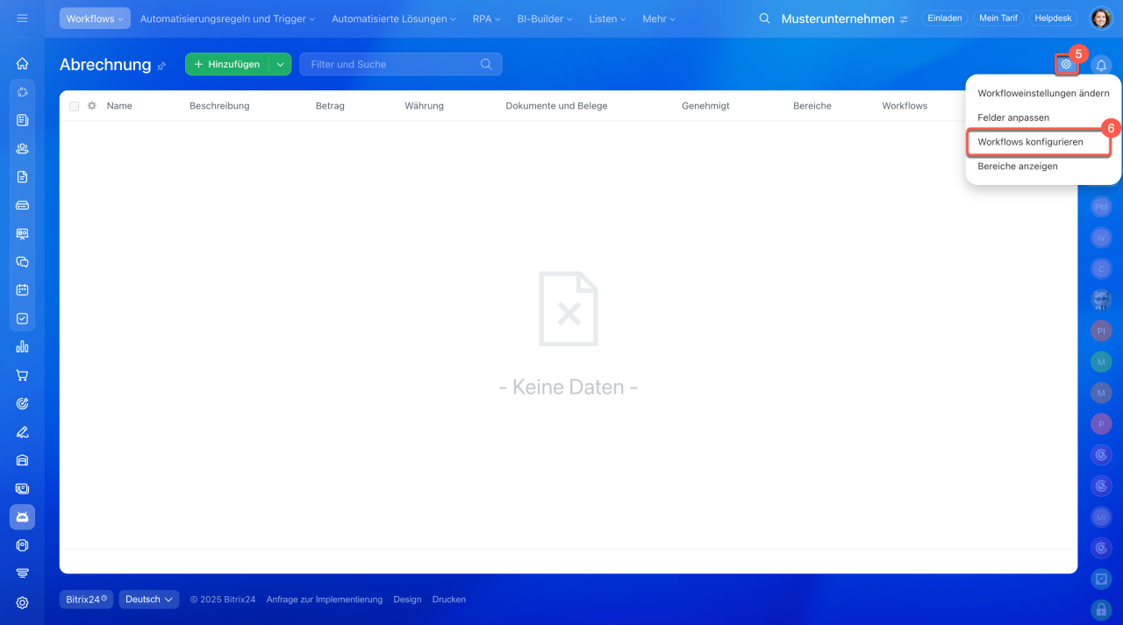This screenshot has width=1123, height=625.
Task: Open user profile avatar at top right
Action: [1100, 18]
